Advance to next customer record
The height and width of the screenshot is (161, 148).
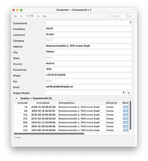coord(38,16)
